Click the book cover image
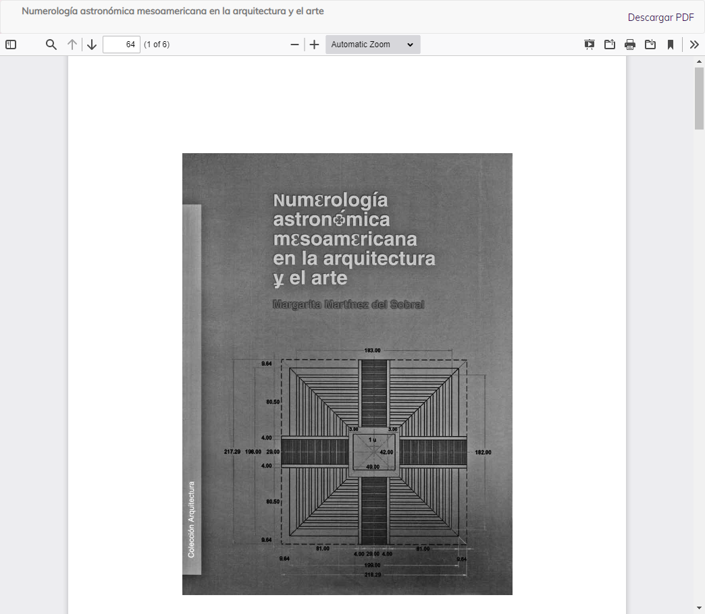The height and width of the screenshot is (614, 705). (x=347, y=374)
